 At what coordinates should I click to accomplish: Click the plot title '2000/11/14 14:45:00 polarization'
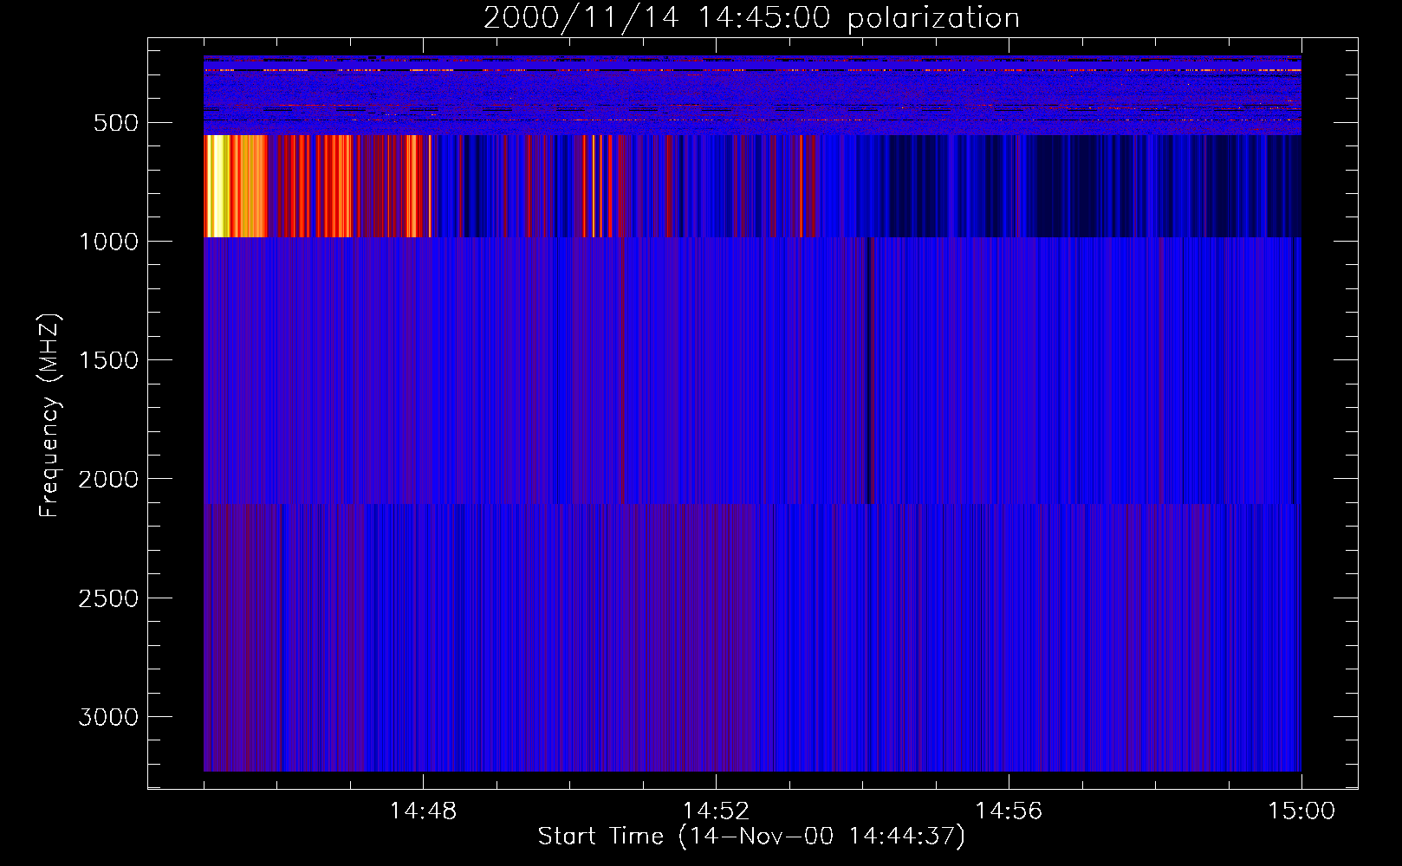click(751, 18)
